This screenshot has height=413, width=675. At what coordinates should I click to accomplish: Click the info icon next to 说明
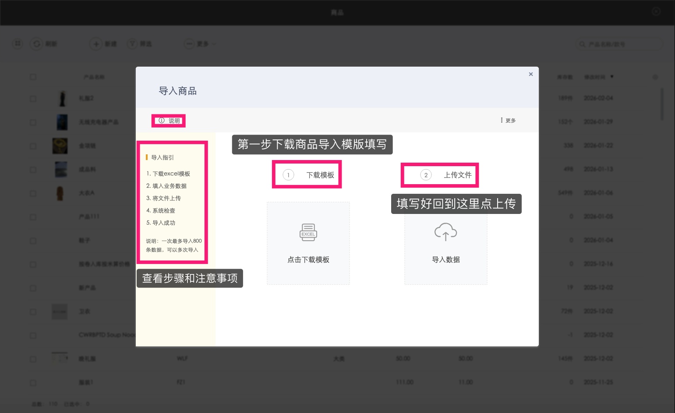coord(162,121)
